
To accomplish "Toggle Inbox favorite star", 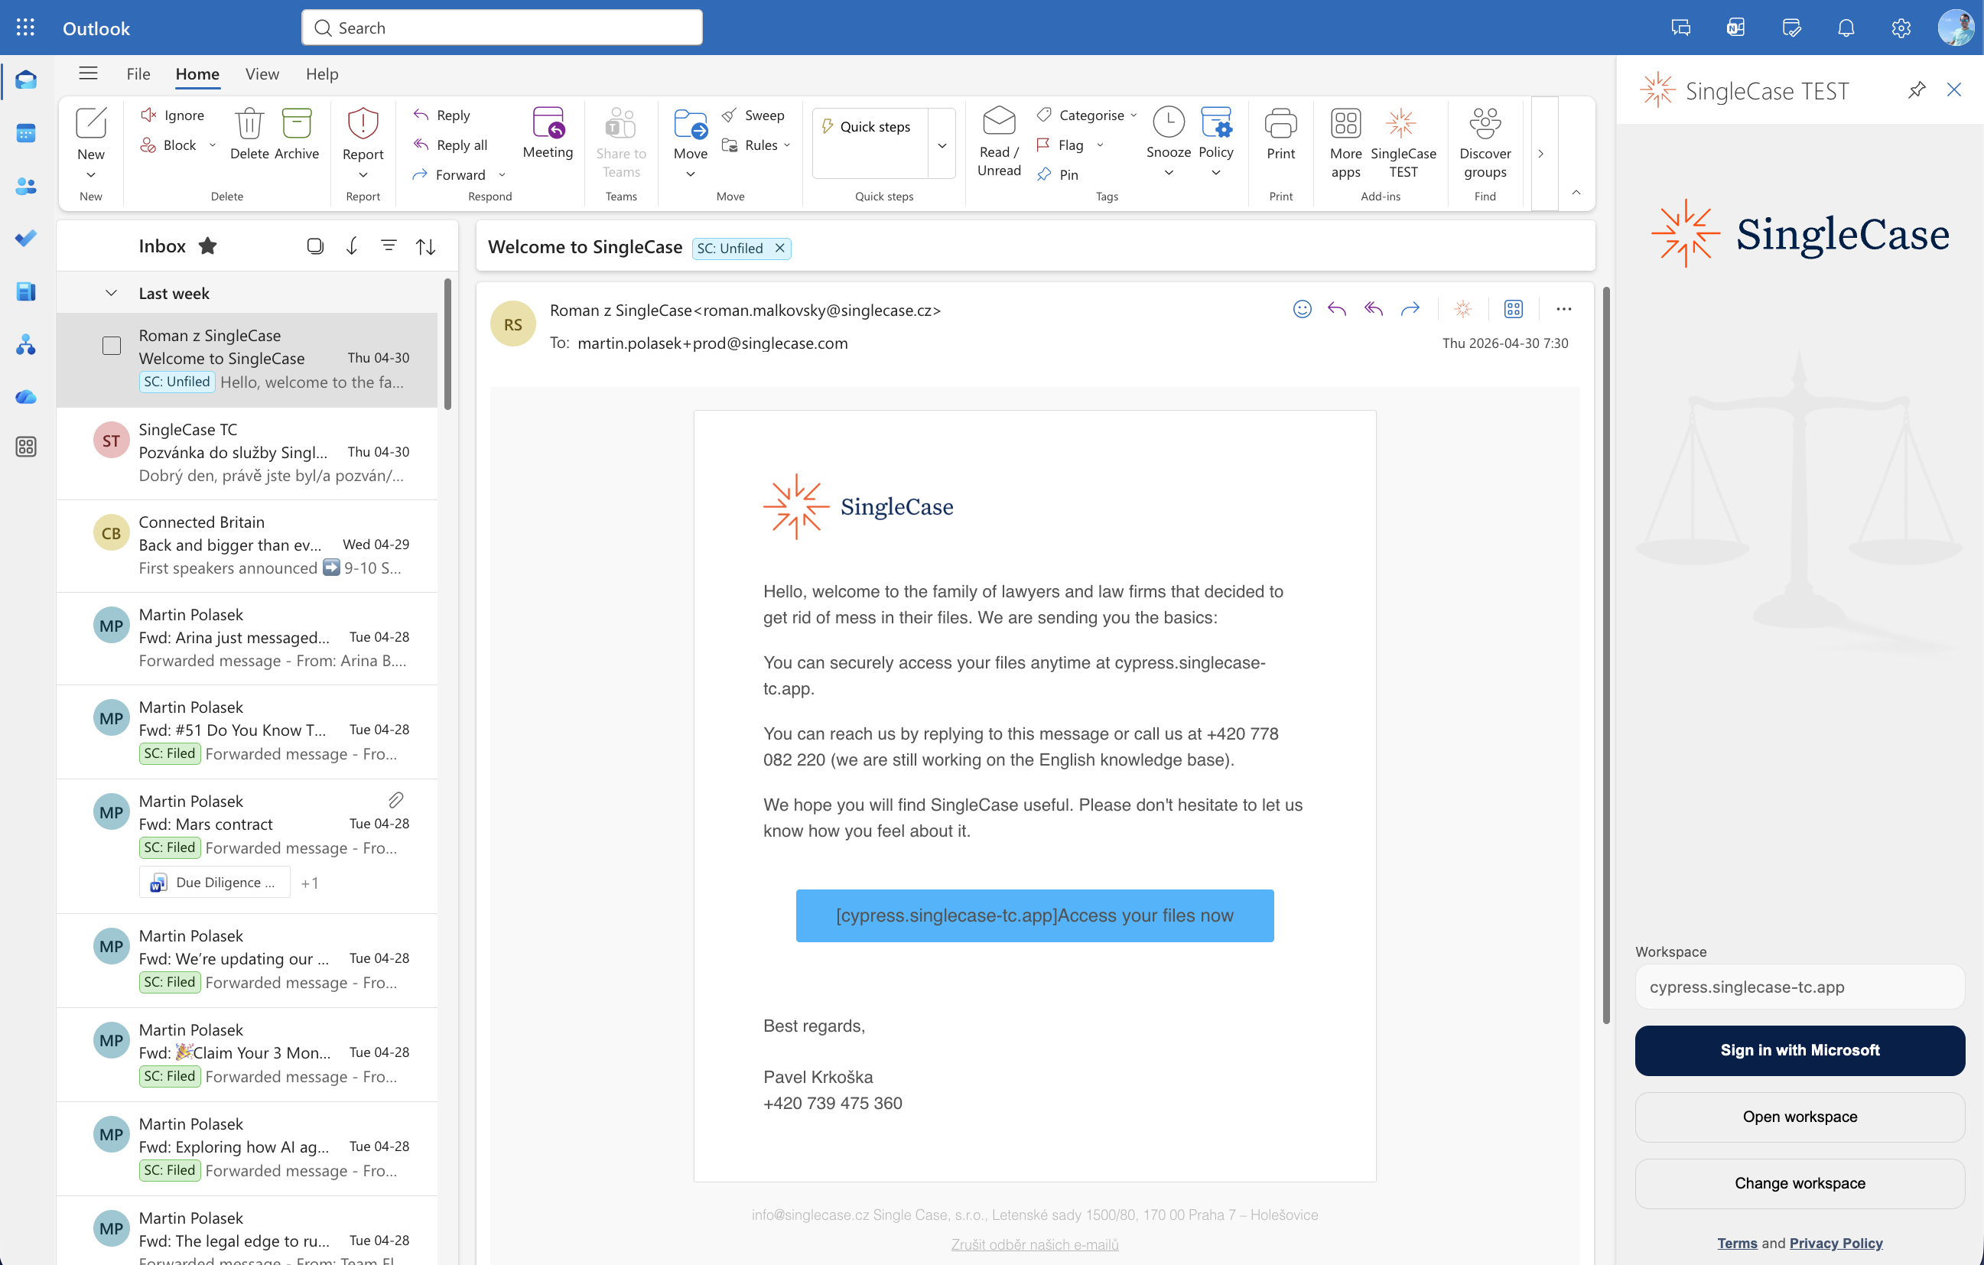I will (x=207, y=246).
